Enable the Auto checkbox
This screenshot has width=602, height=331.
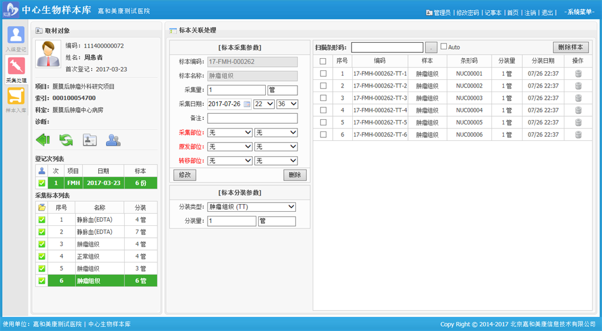tap(444, 47)
